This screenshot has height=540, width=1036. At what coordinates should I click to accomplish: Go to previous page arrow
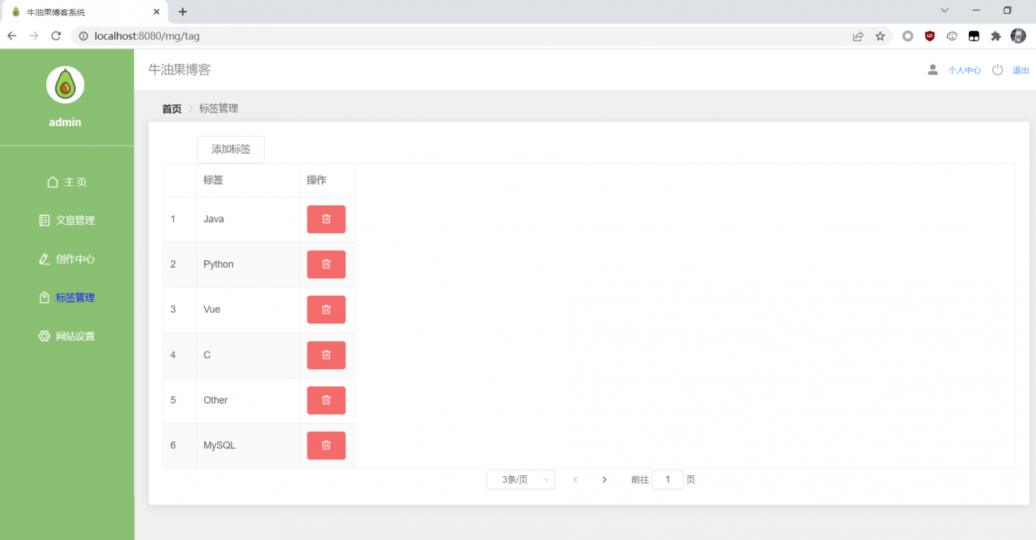pyautogui.click(x=575, y=479)
